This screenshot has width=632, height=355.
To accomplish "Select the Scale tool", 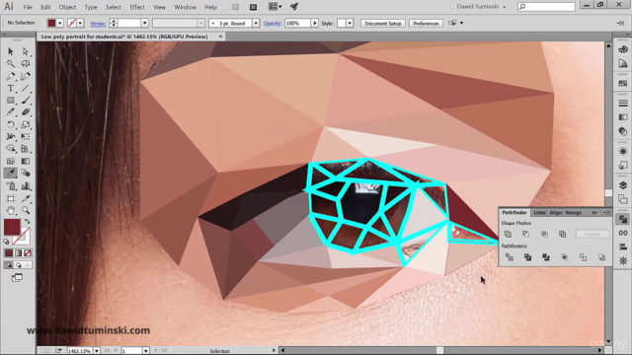I will pyautogui.click(x=26, y=125).
